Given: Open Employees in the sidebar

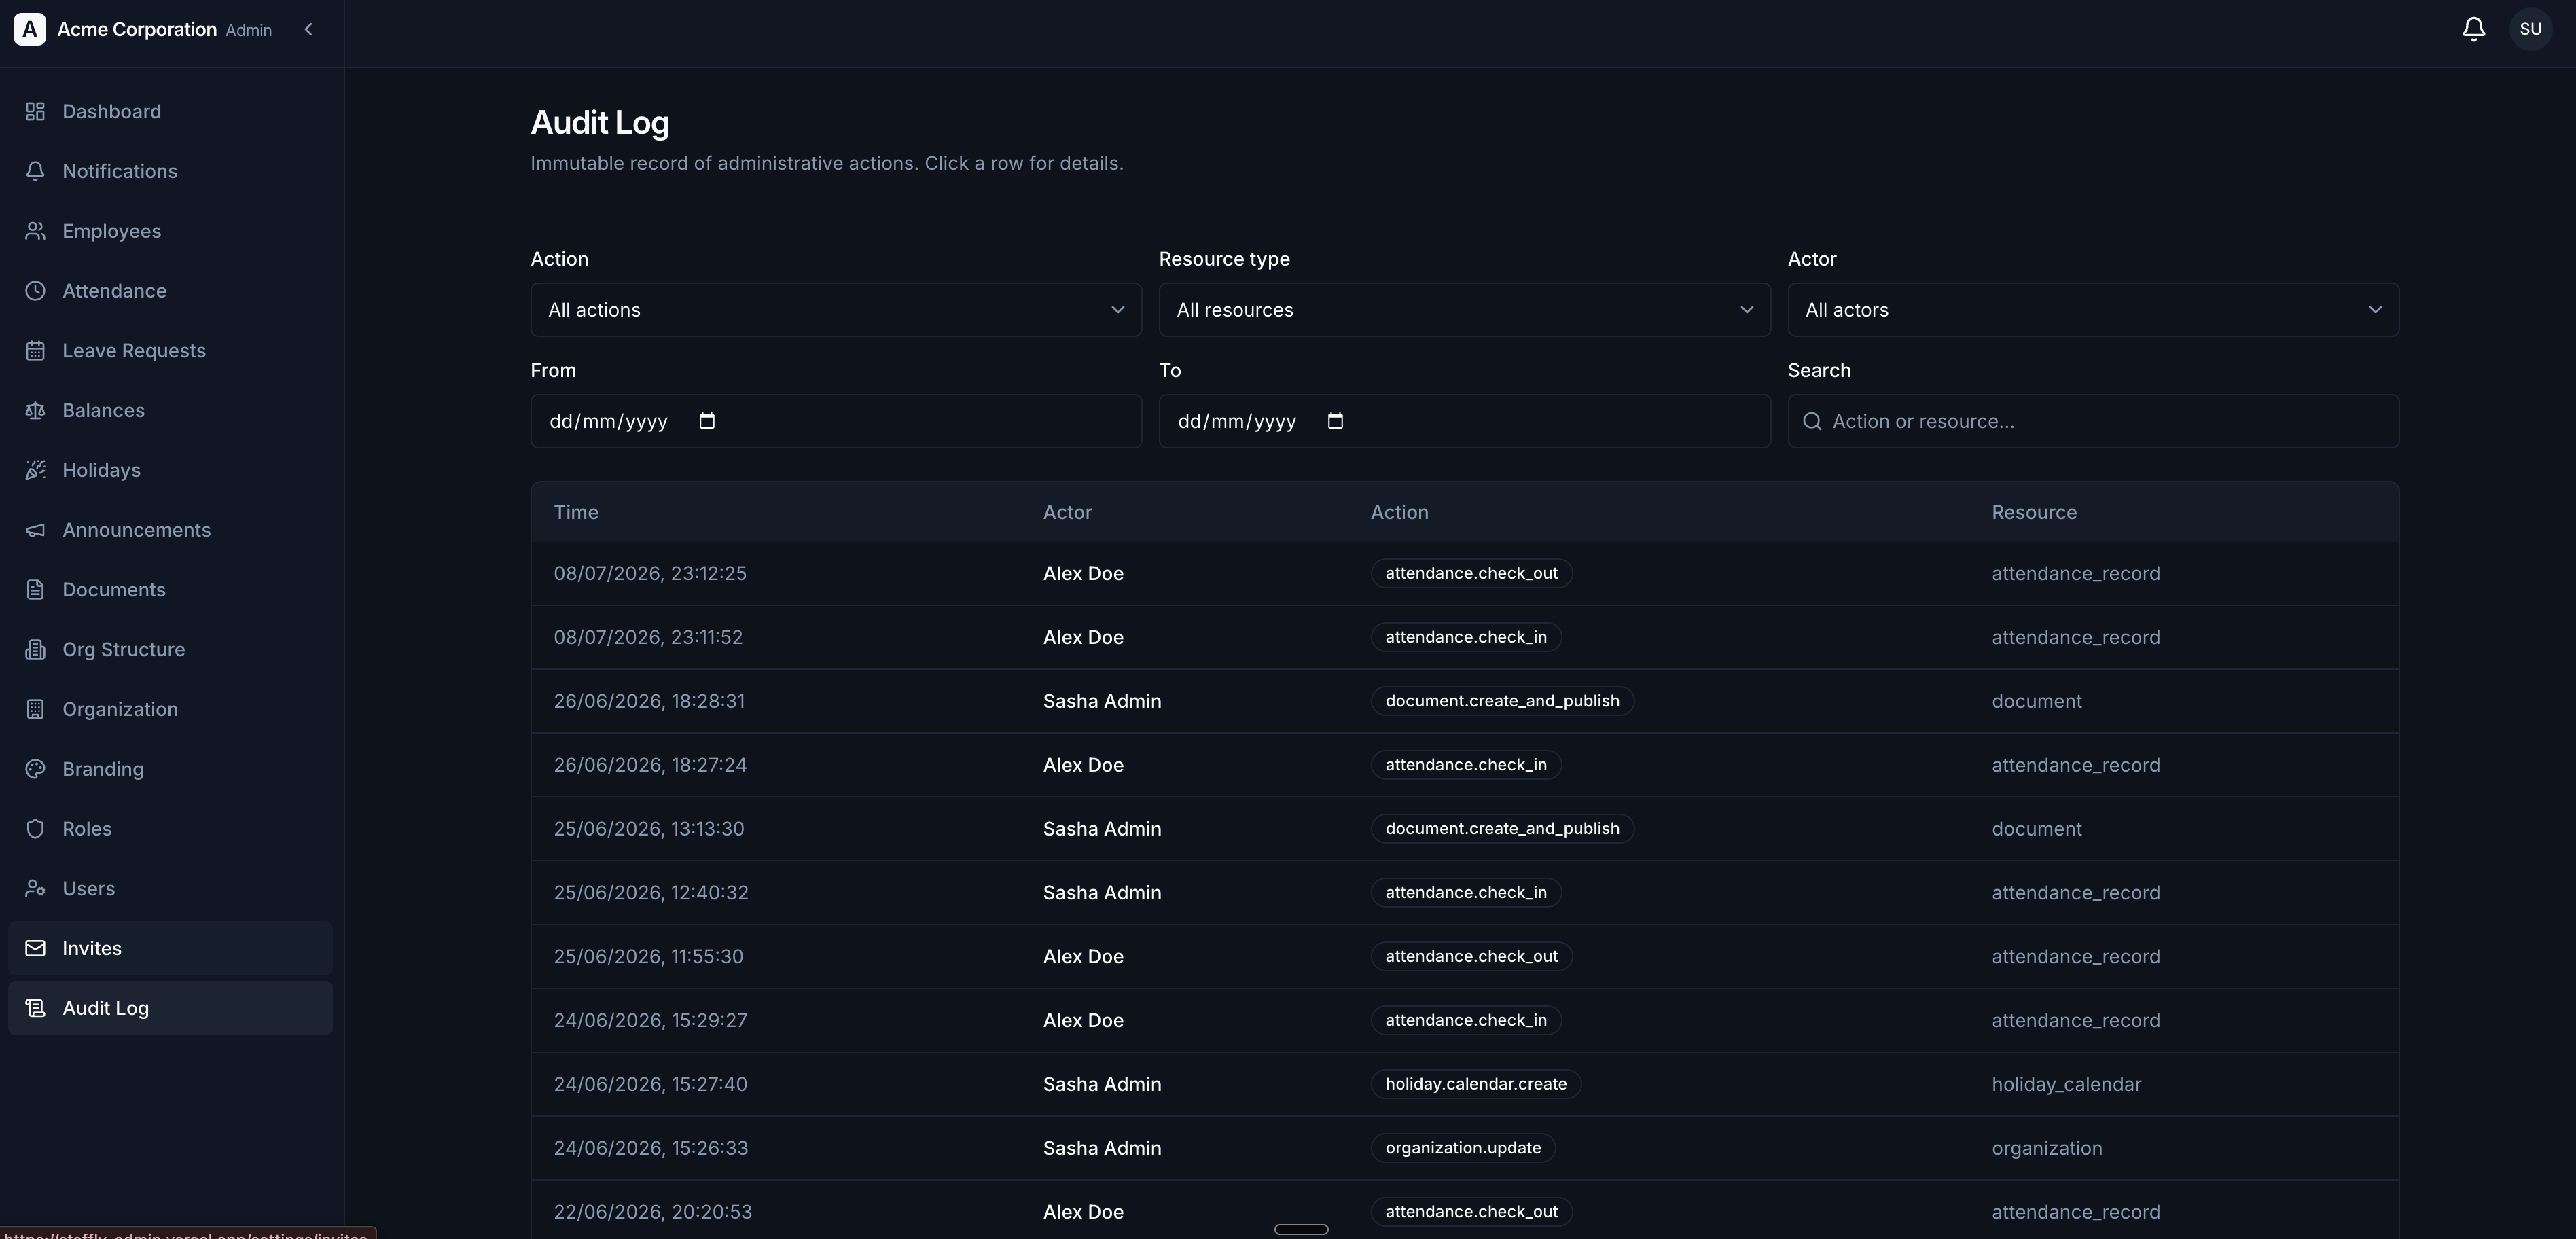Looking at the screenshot, I should tap(170, 231).
